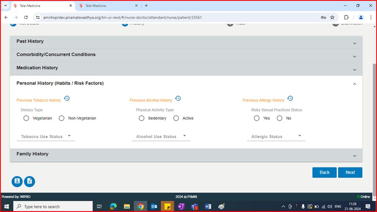Open Sticky Notes from the taskbar
This screenshot has width=377, height=212.
tap(167, 206)
